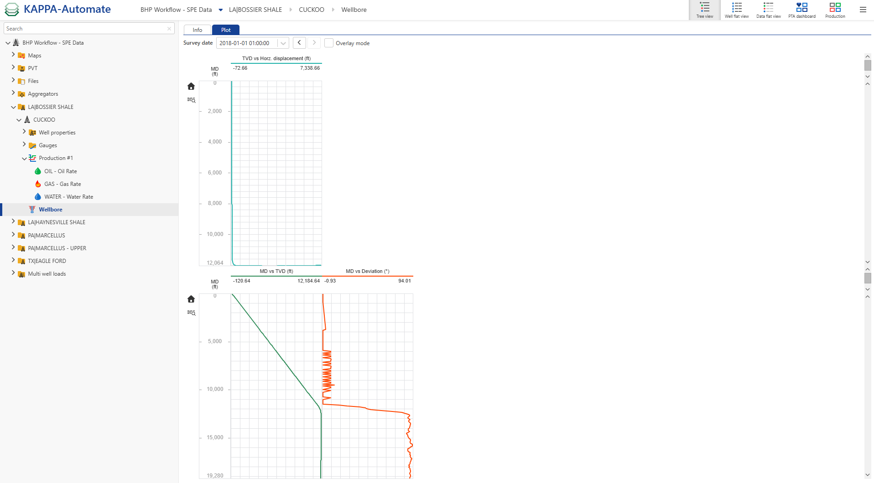
Task: Open the PTA dashboard
Action: tap(801, 10)
